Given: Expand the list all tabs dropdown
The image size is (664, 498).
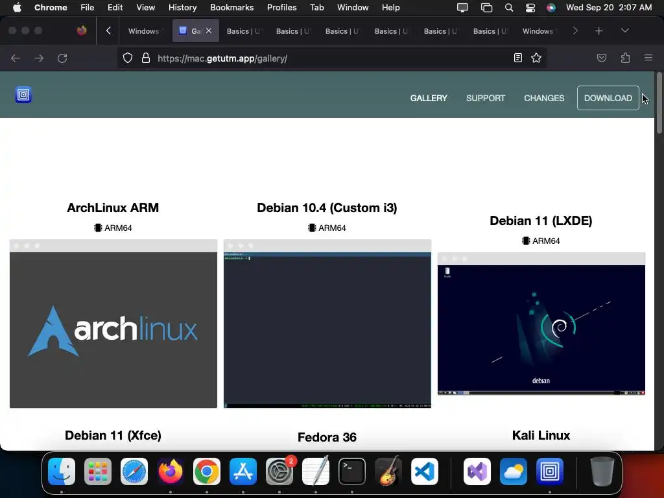Looking at the screenshot, I should 624,31.
